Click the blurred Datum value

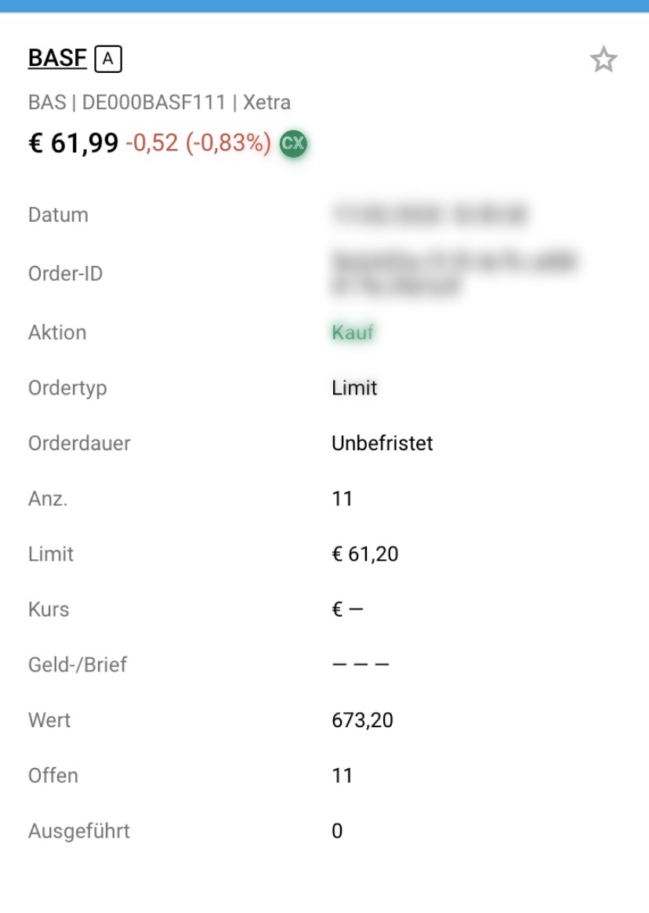tap(429, 214)
